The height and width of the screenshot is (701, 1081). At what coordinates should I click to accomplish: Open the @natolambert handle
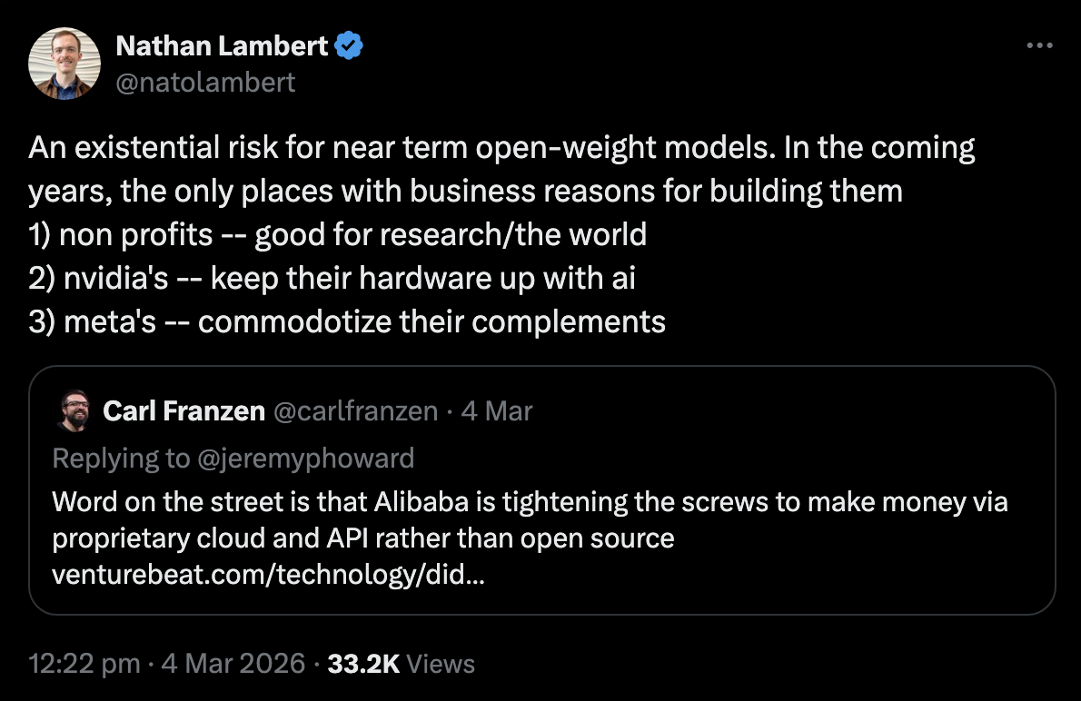pos(206,82)
